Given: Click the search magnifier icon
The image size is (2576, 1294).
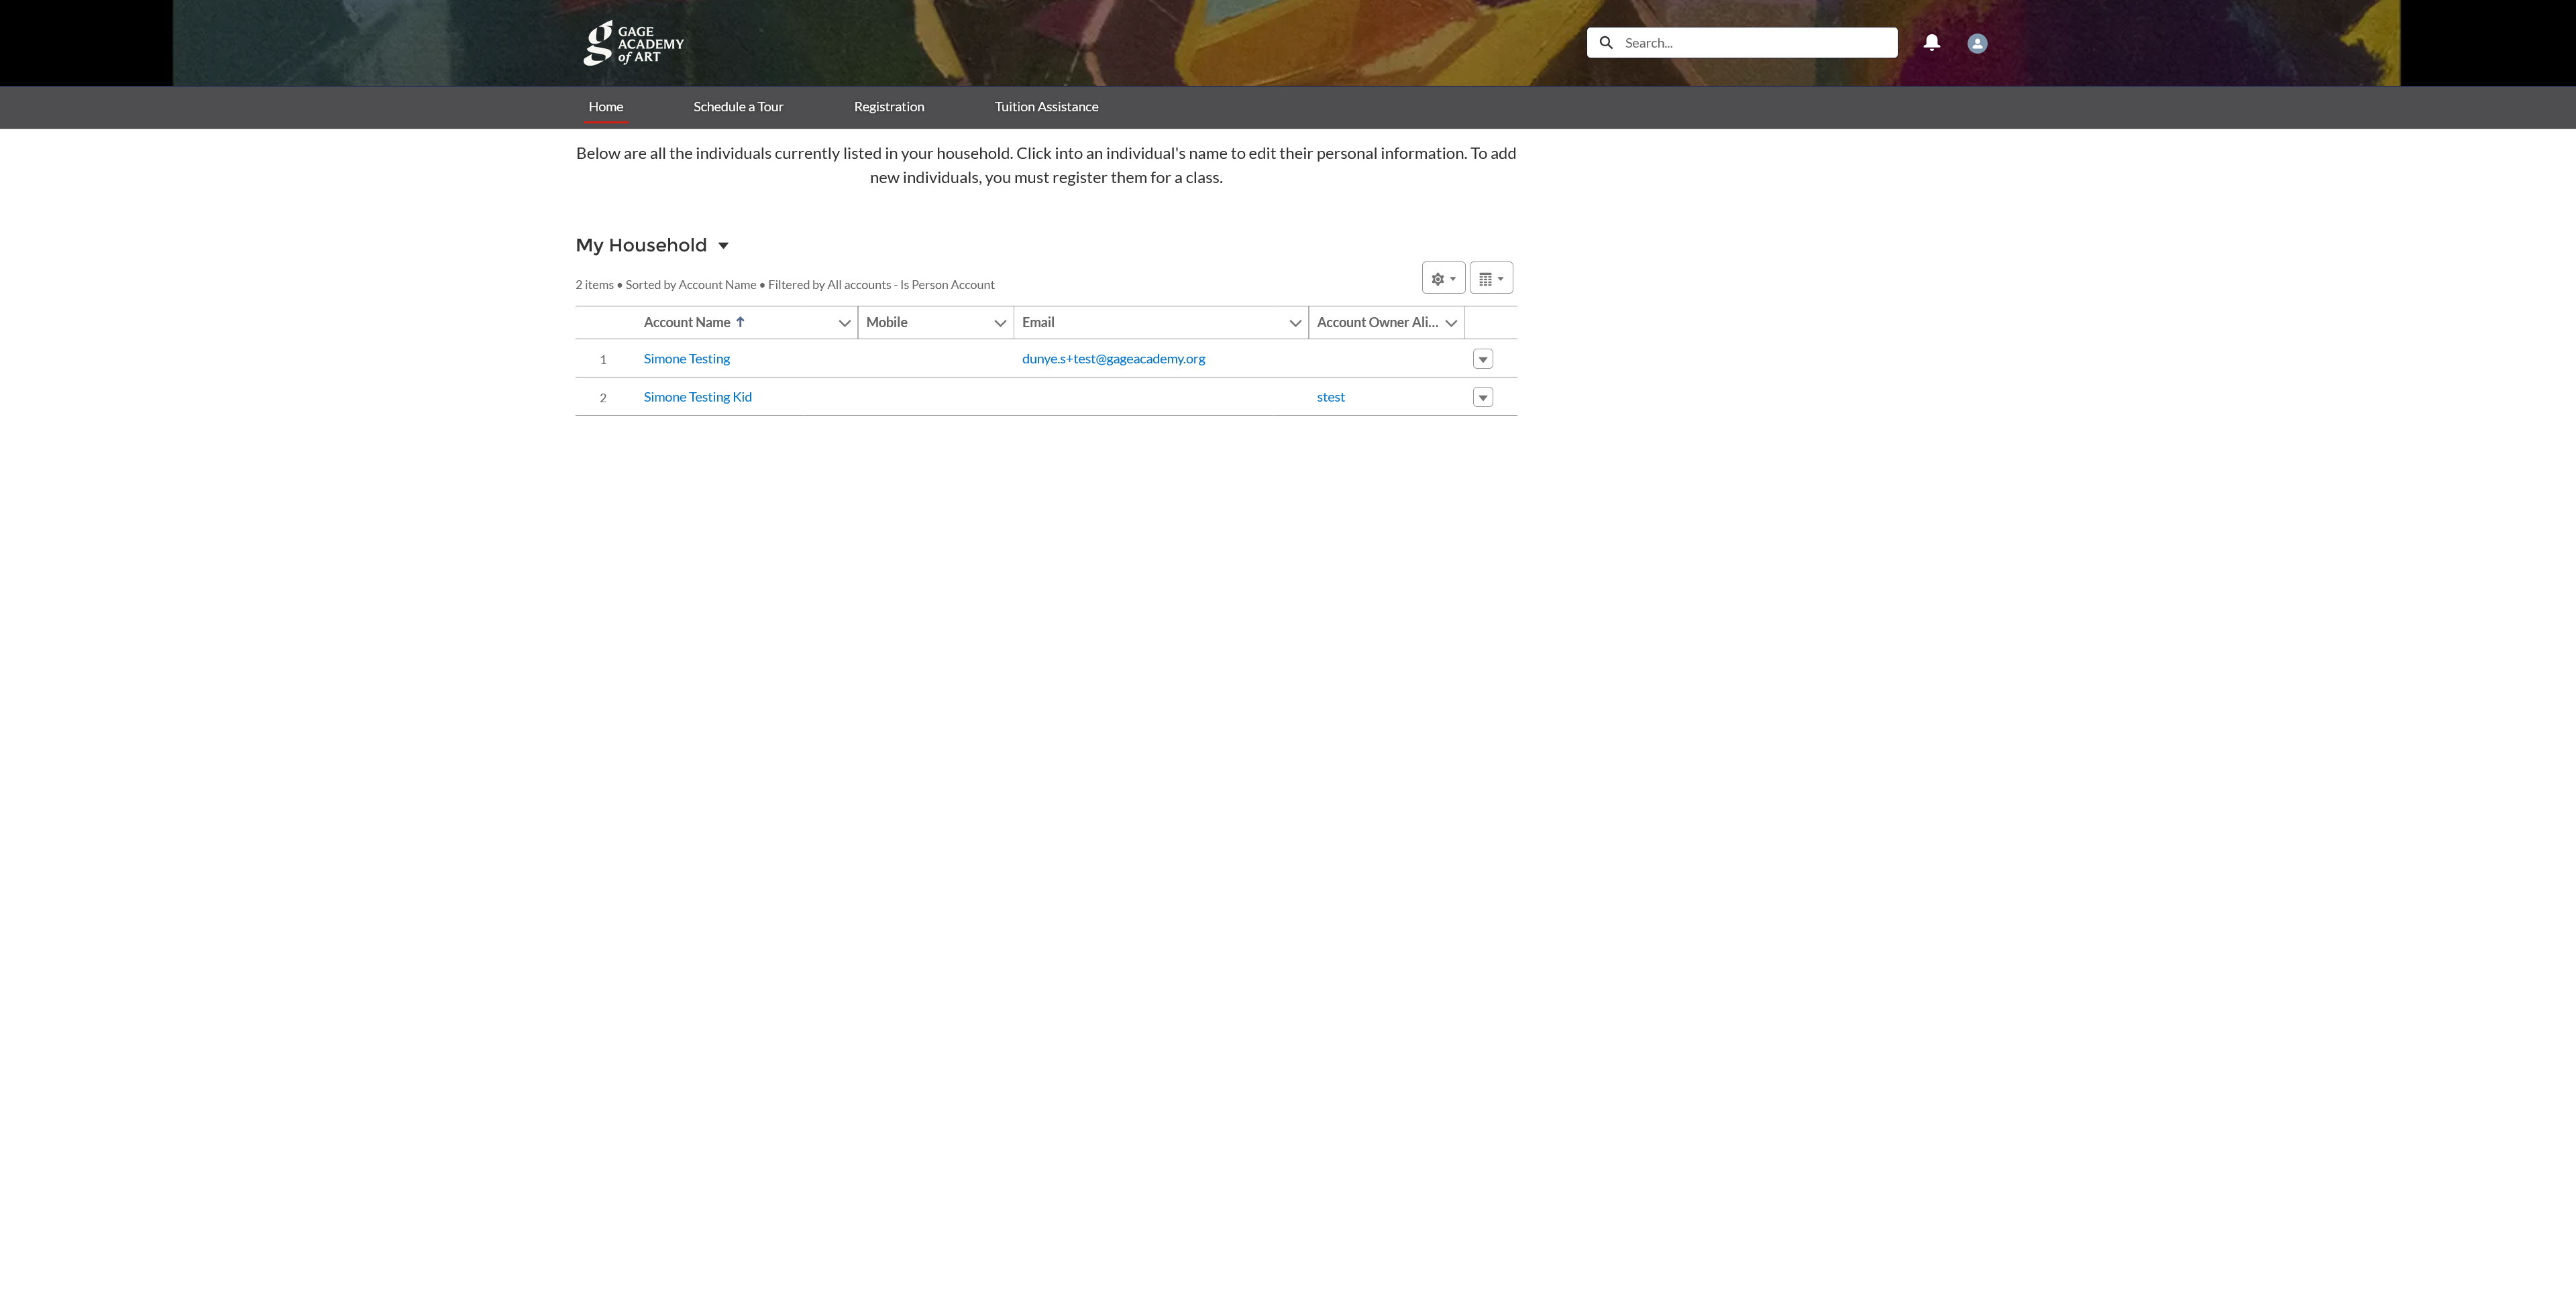Looking at the screenshot, I should click(x=1606, y=43).
